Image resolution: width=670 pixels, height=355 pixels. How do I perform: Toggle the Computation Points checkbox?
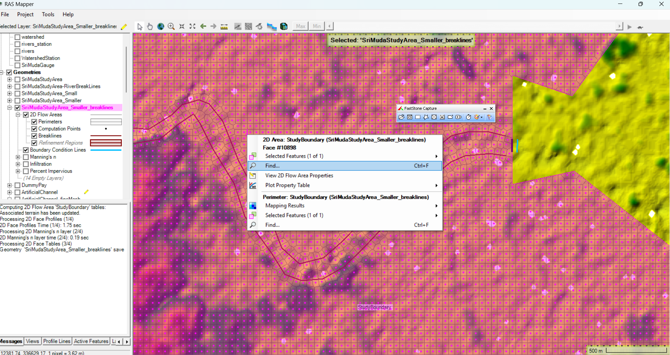coord(34,129)
